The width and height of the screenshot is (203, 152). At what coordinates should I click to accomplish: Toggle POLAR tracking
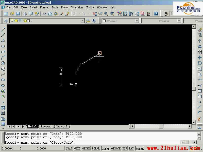[x=96, y=148]
